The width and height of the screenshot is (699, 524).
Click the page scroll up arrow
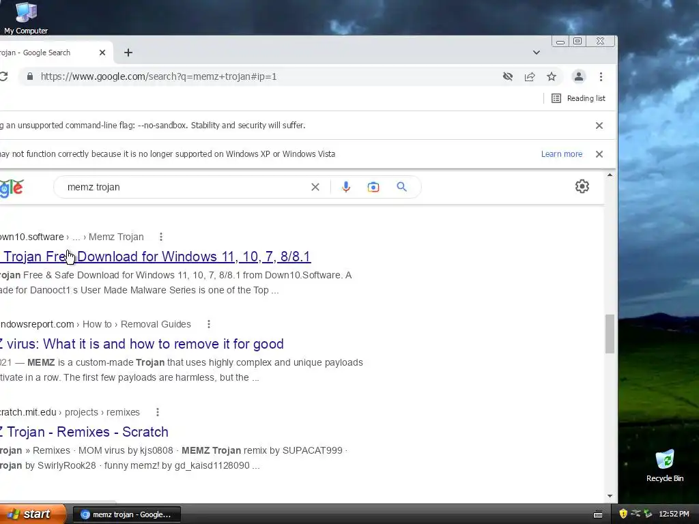coord(610,175)
